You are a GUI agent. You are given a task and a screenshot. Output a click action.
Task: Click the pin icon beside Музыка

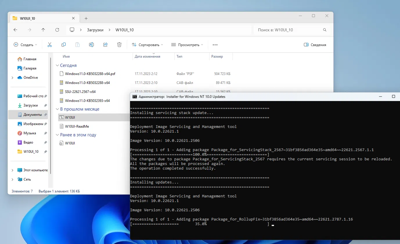46,133
